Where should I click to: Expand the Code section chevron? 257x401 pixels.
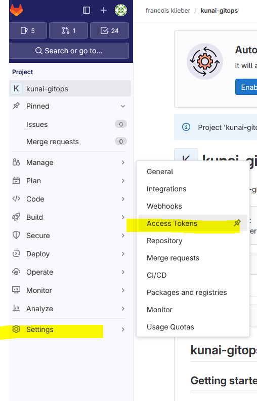pyautogui.click(x=123, y=199)
